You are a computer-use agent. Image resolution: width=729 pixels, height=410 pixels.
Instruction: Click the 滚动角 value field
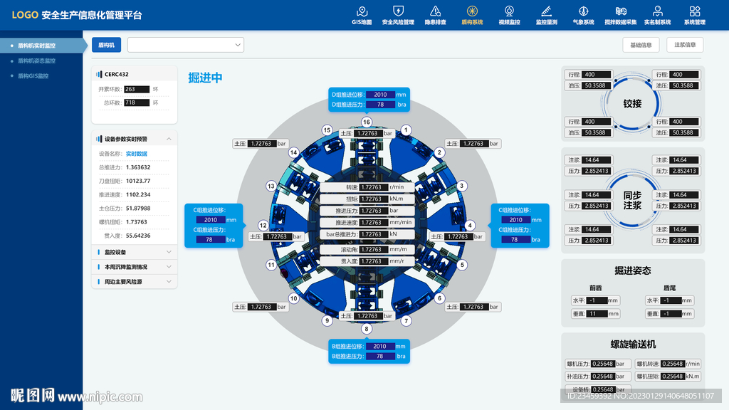[374, 250]
